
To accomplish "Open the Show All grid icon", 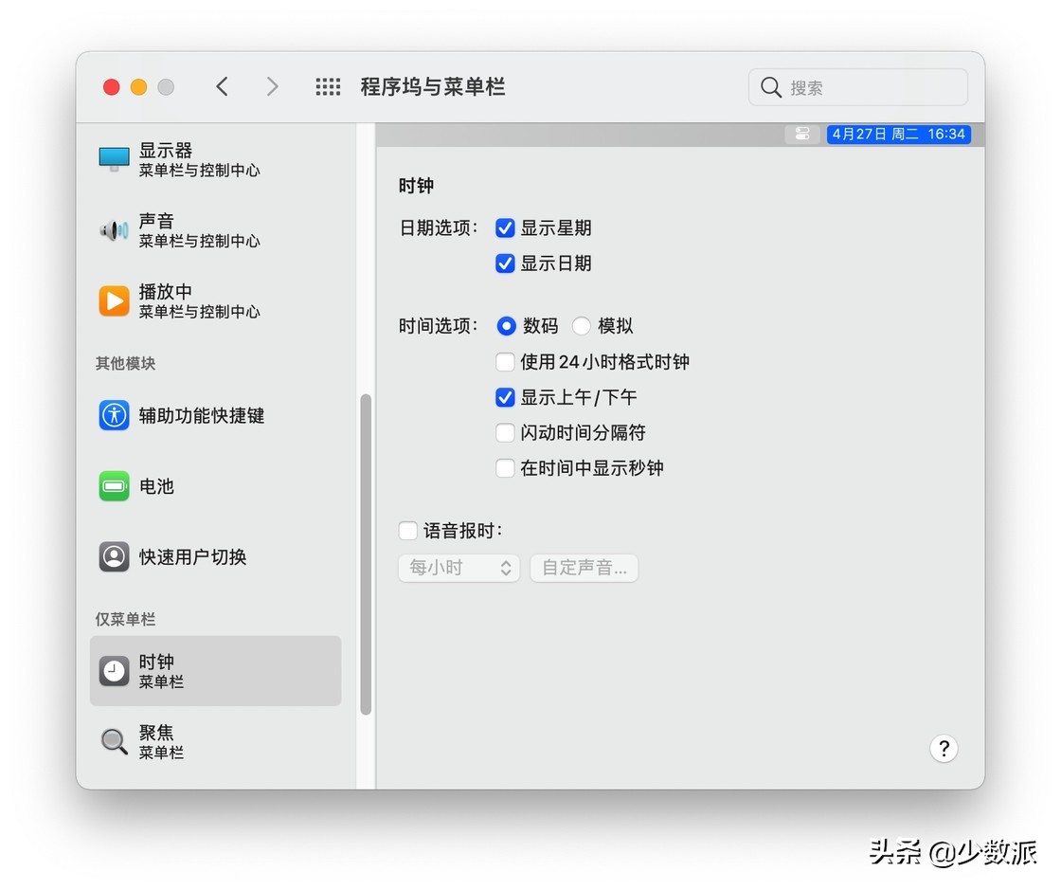I will pos(328,86).
